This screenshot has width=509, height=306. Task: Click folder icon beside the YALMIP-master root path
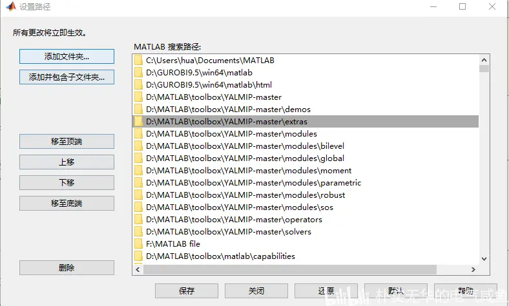click(x=139, y=97)
